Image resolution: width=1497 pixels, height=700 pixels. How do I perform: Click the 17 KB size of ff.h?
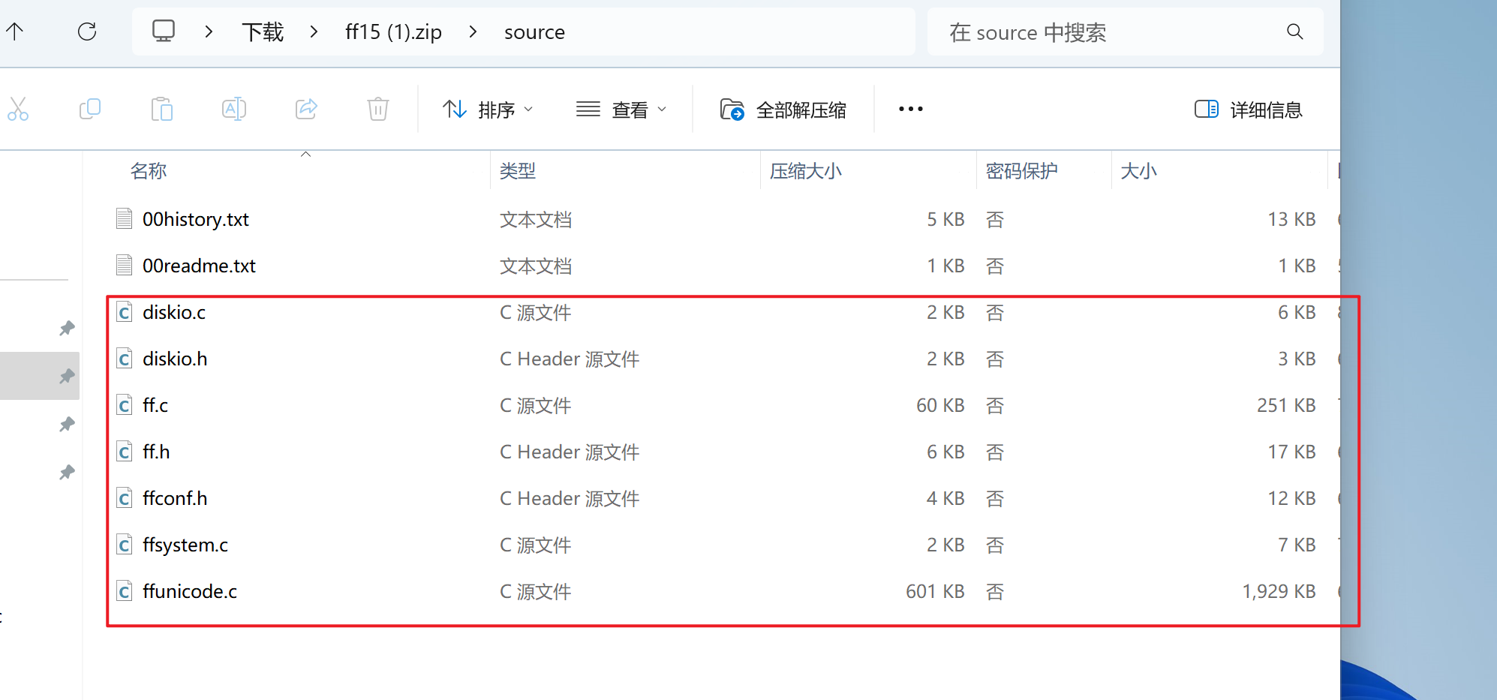[1291, 452]
